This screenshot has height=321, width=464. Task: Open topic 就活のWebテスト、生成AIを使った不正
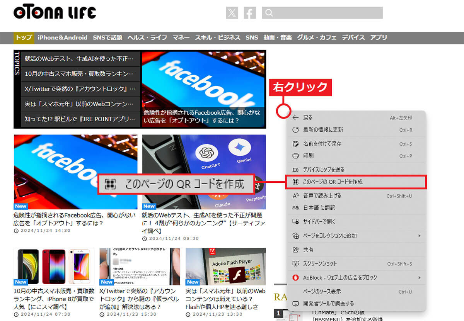80,59
